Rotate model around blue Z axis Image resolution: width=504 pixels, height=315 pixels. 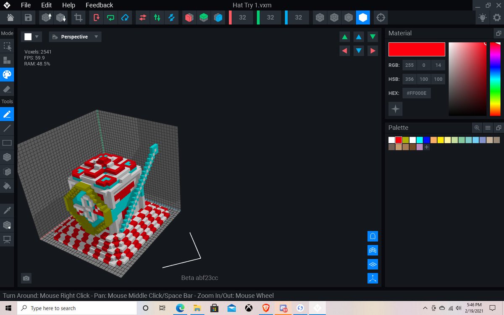click(125, 18)
